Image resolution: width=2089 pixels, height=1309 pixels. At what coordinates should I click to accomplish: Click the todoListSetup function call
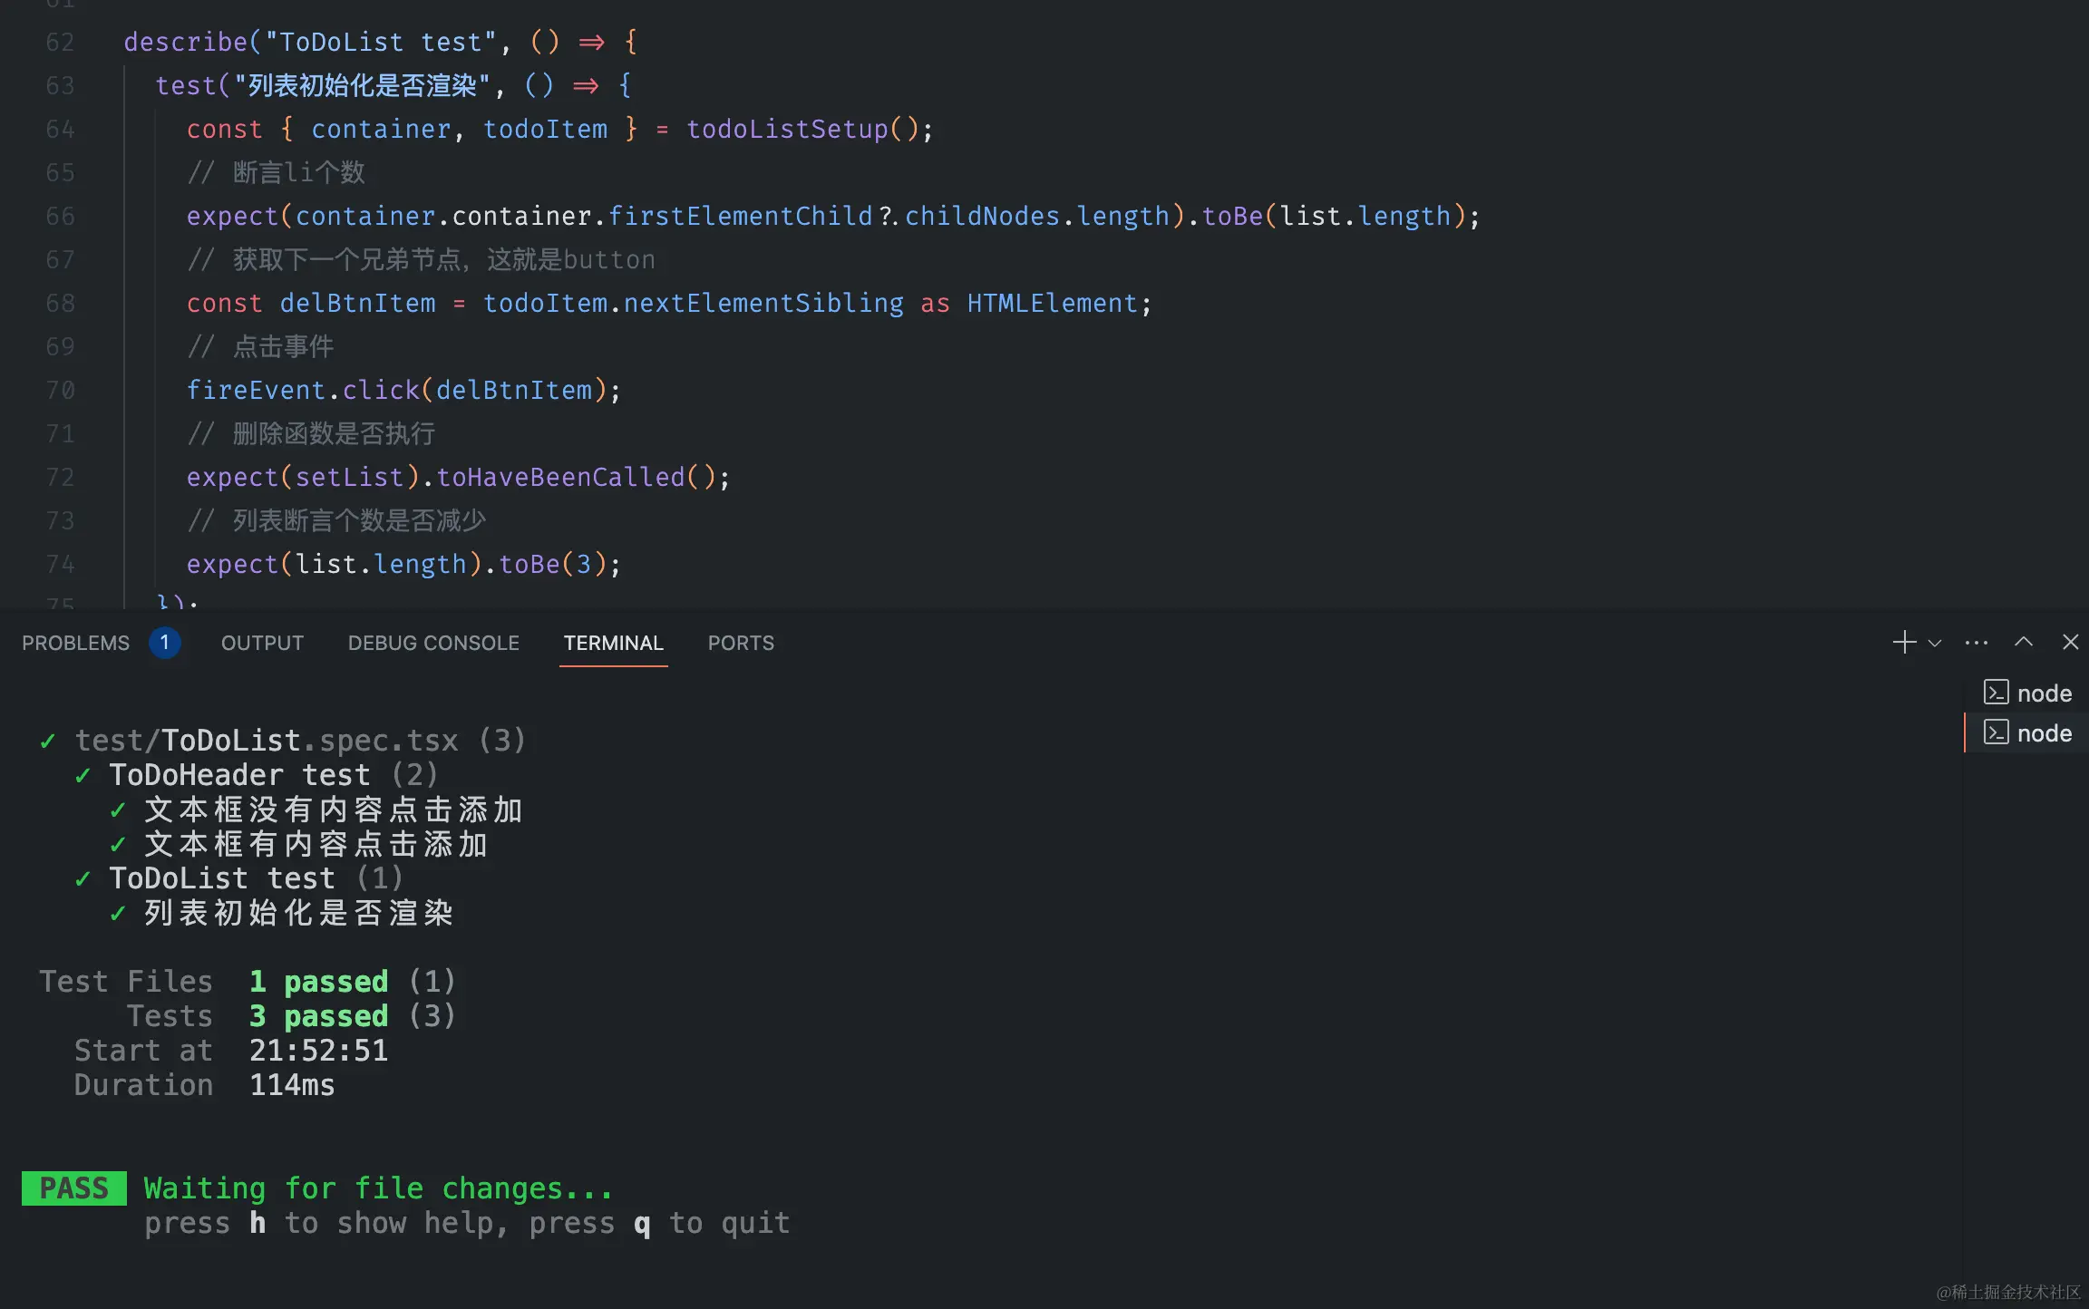[x=787, y=129]
